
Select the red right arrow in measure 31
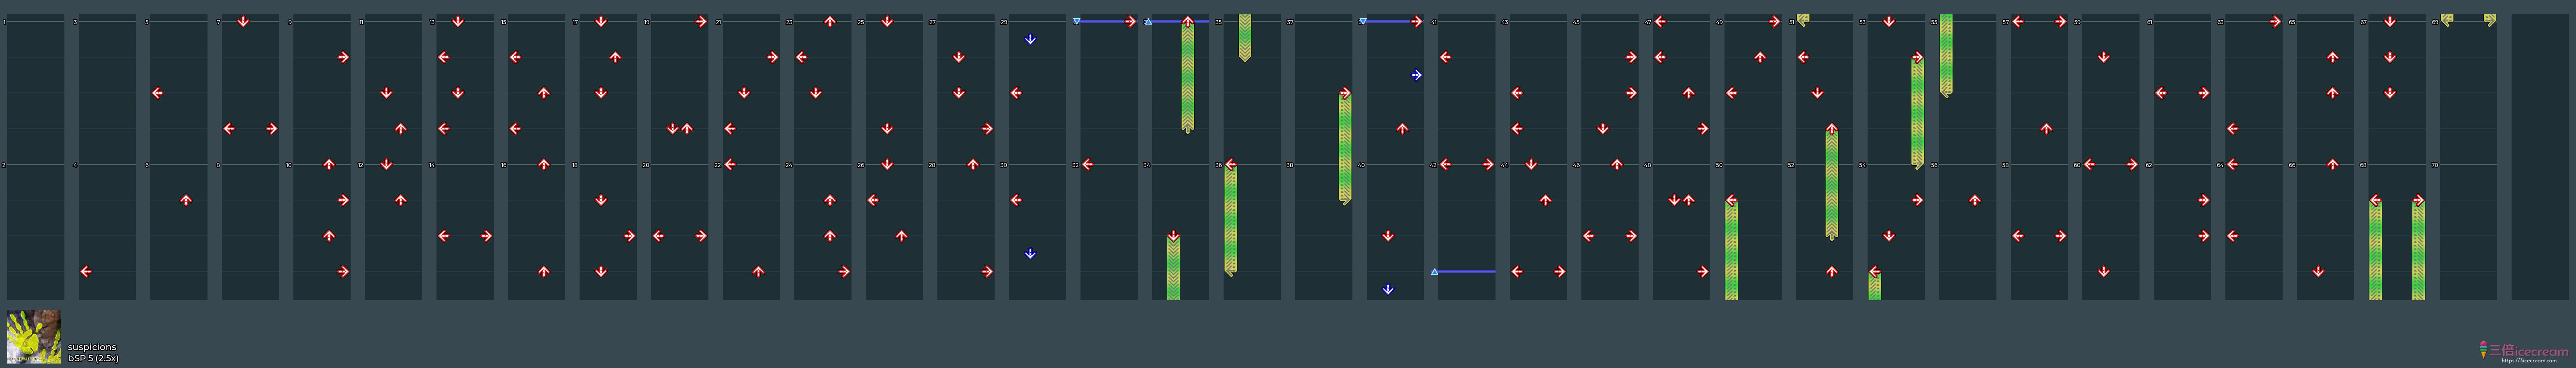1130,21
